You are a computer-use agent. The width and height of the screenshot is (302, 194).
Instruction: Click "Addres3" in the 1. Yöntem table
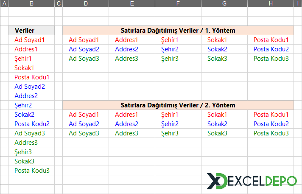127,59
